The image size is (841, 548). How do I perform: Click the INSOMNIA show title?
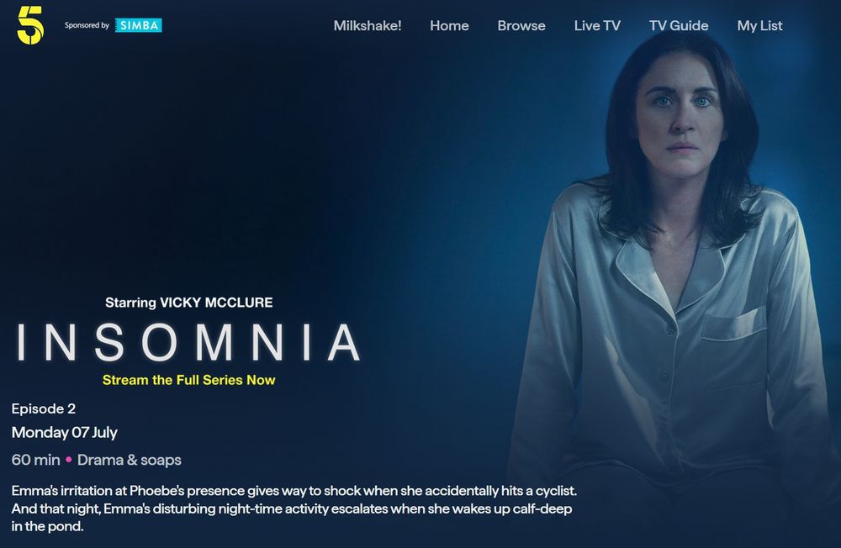[188, 342]
